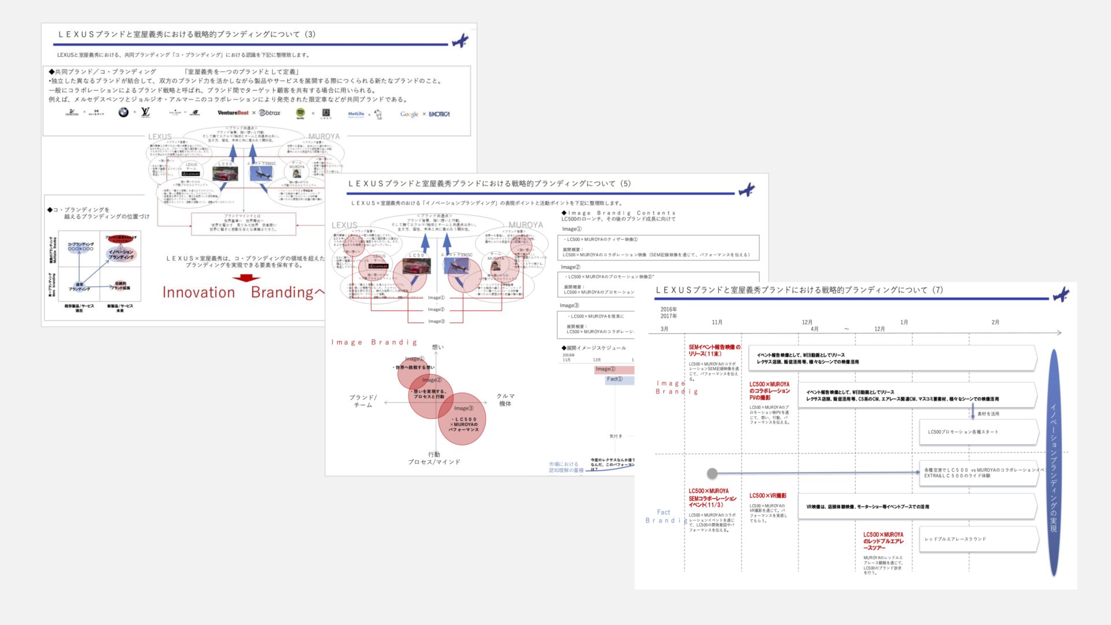Select the Muroya portrait photo on slide (3)

pyautogui.click(x=297, y=173)
